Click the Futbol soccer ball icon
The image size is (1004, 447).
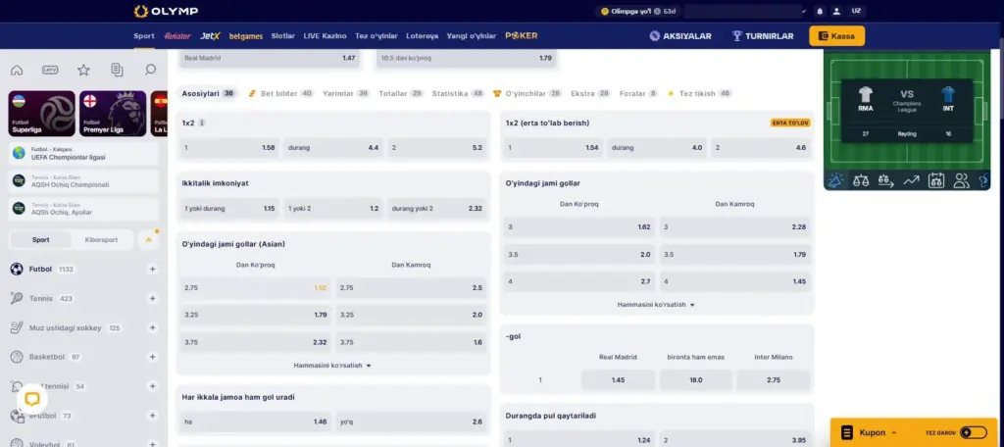click(x=17, y=270)
